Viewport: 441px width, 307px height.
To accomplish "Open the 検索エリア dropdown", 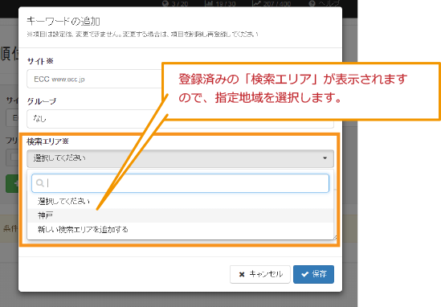I will point(180,158).
